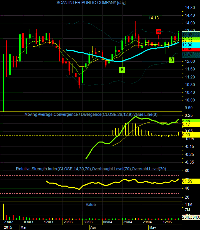Click the 30/03 date label on time axis
The width and height of the screenshot is (200, 230).
88,222
